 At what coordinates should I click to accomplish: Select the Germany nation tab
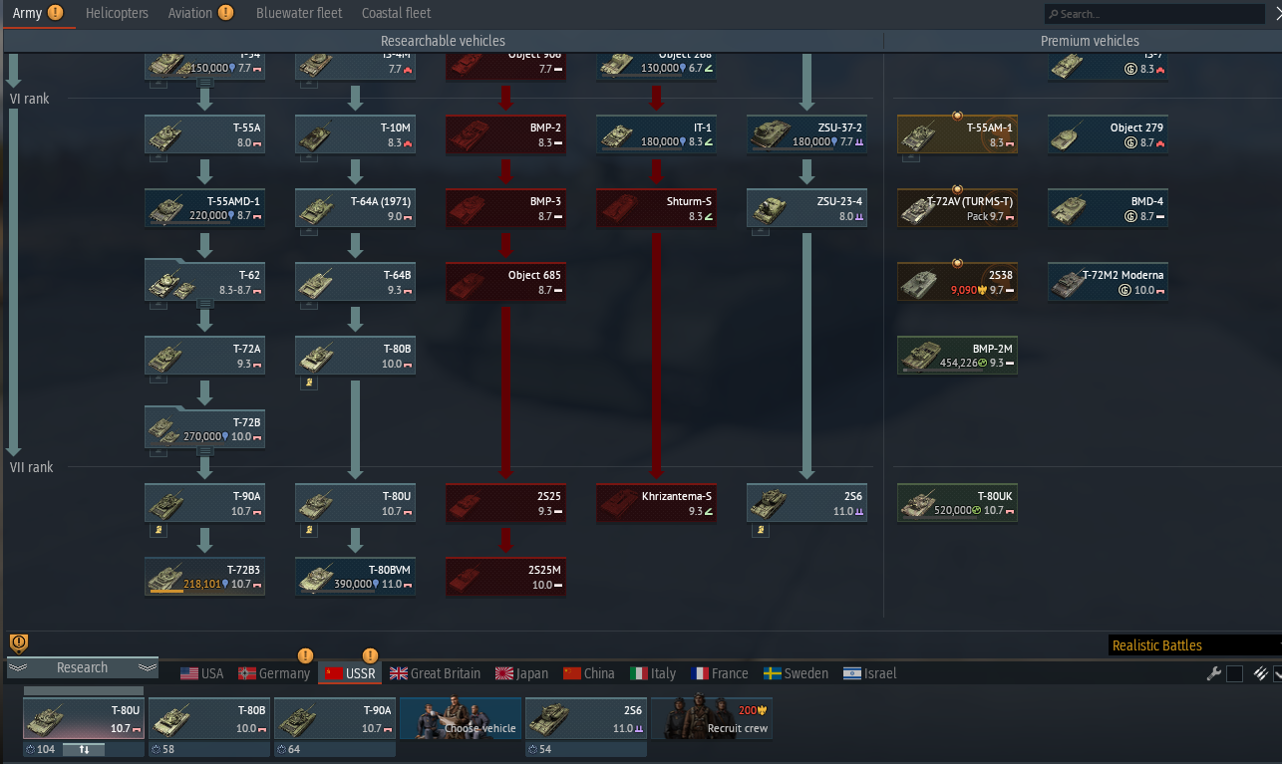pyautogui.click(x=274, y=673)
